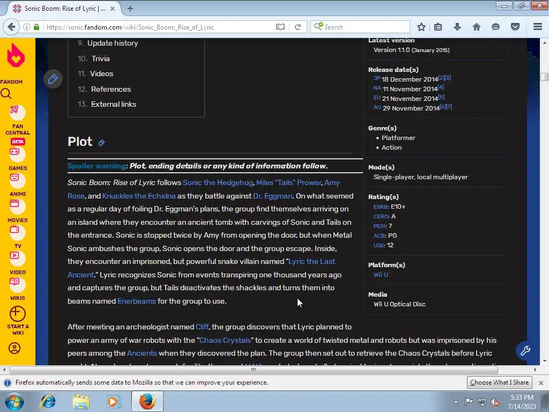Viewport: 549px width, 412px height.
Task: Click the Start a Wiki plus icon
Action: 17,314
